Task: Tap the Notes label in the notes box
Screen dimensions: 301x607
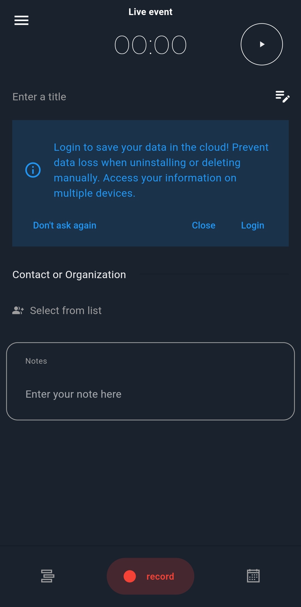Action: [36, 361]
